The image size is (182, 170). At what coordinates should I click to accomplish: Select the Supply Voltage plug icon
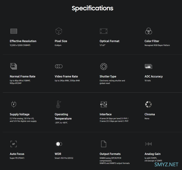[14, 104]
